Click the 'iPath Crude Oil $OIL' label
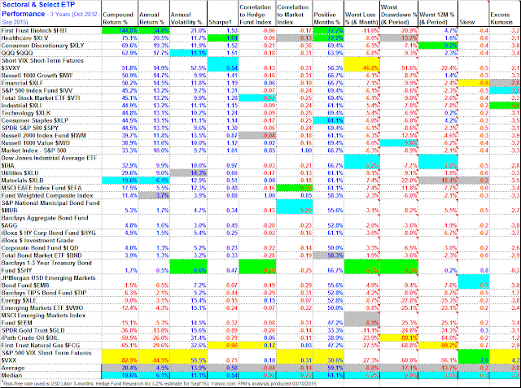521x388 pixels. pyautogui.click(x=29, y=338)
